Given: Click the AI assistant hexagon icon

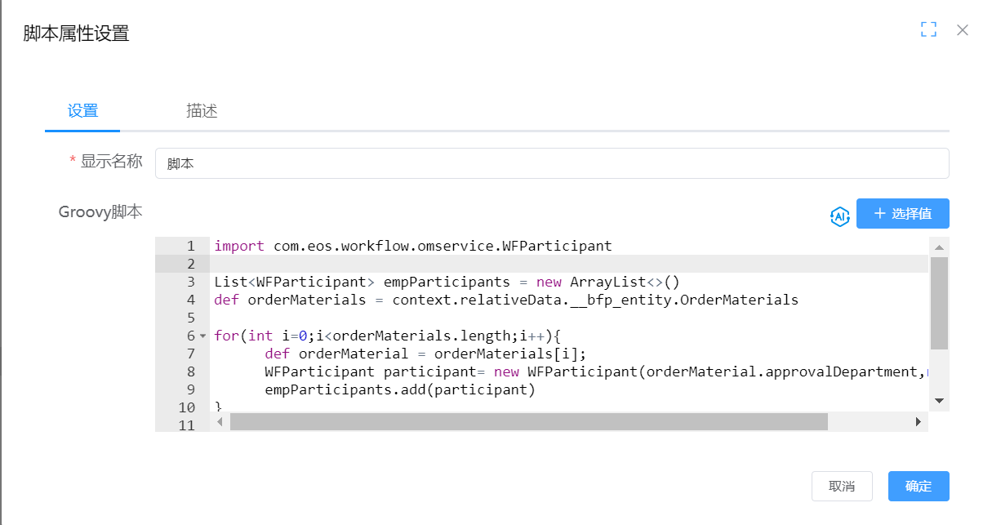Looking at the screenshot, I should 839,216.
